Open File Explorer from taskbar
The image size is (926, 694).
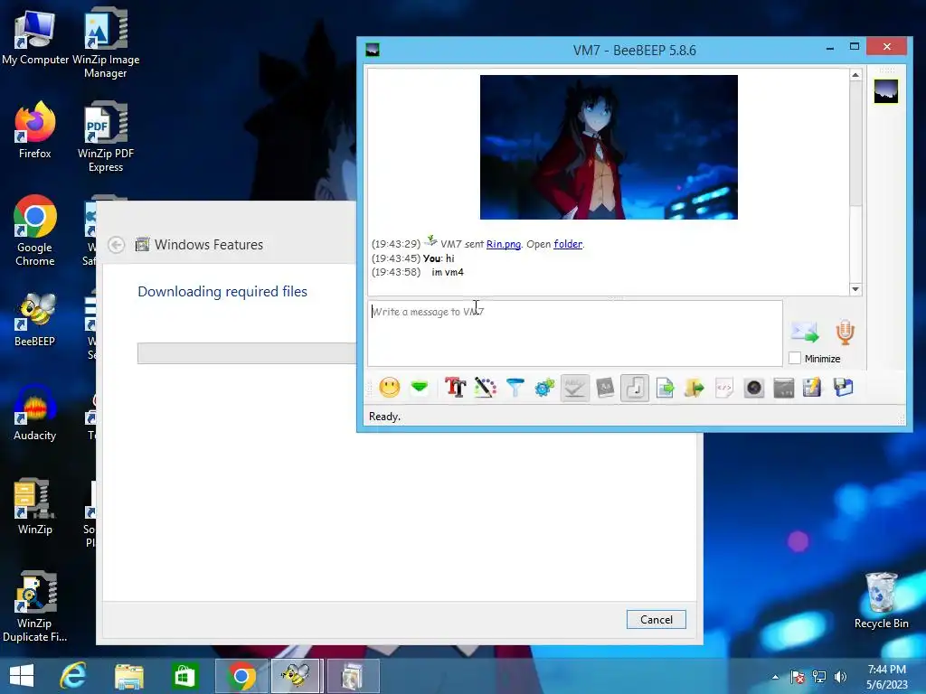[x=128, y=676]
